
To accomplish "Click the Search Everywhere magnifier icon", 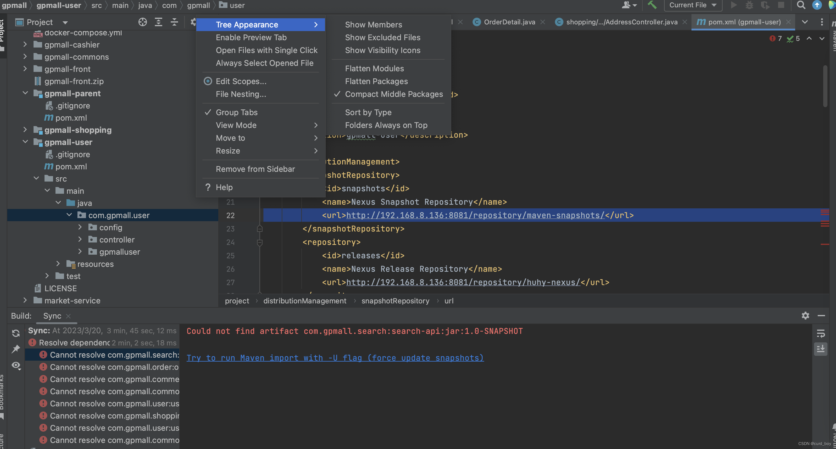I will [x=801, y=5].
